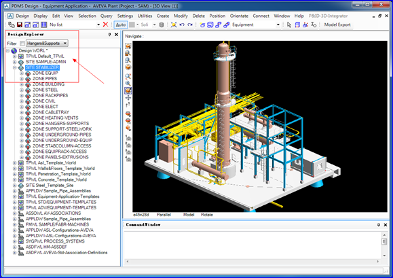The image size is (393, 278).
Task: Click the magnifier zoom-to-selection icon below top view icon
Action: click(x=128, y=53)
